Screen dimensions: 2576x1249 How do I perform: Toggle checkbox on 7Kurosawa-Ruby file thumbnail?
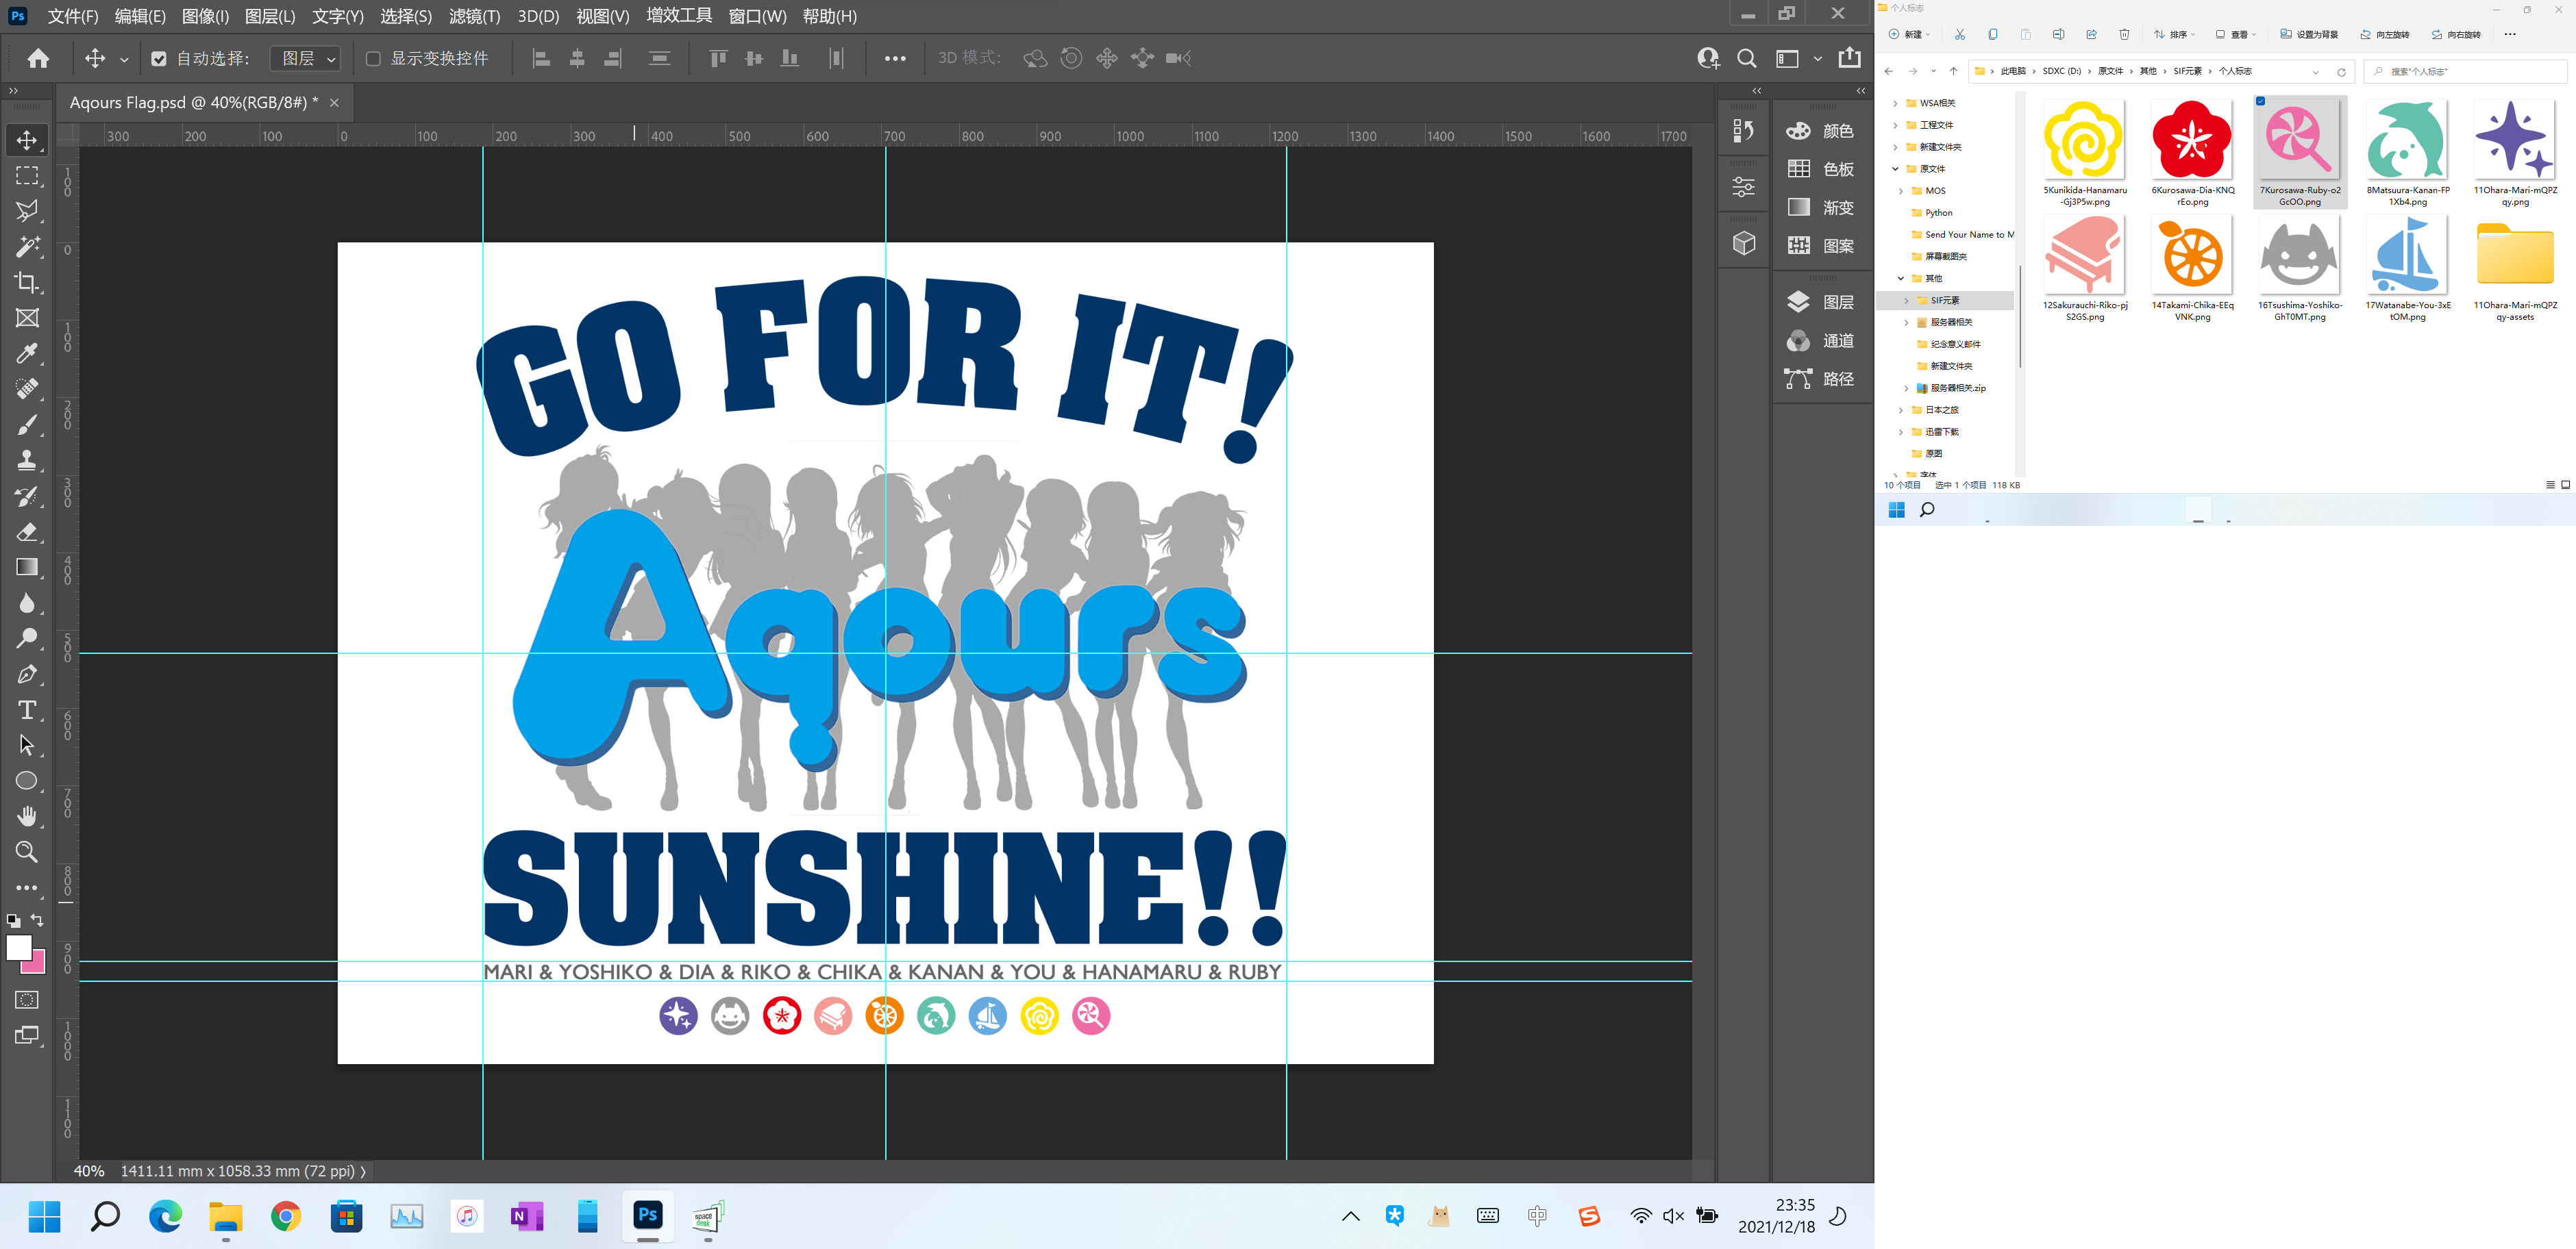point(2260,101)
